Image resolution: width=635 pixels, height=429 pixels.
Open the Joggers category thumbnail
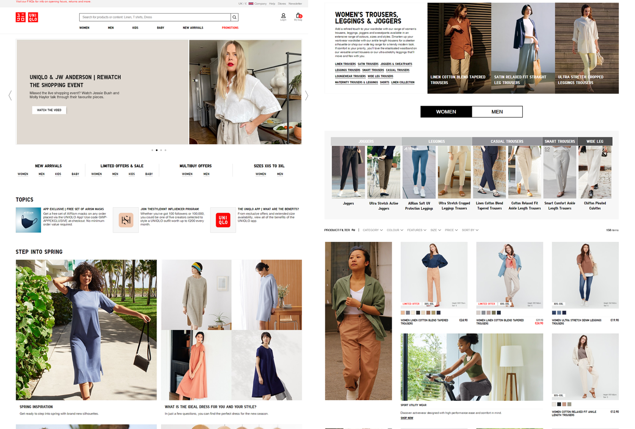point(348,172)
